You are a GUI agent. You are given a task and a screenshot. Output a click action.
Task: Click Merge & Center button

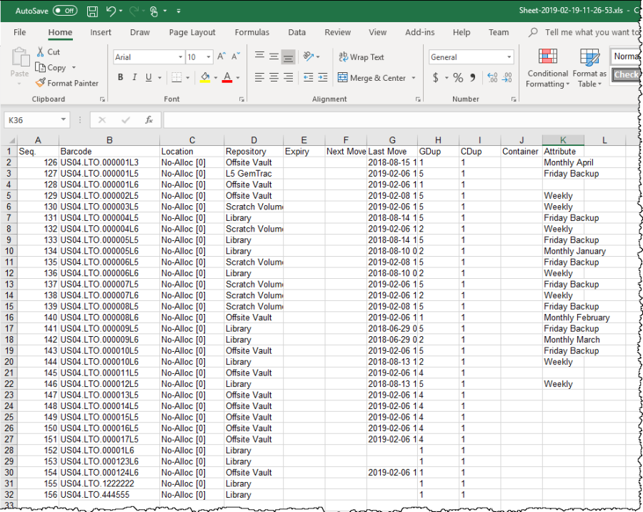372,78
